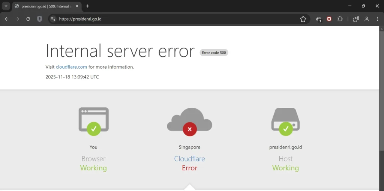Open the Extensions puzzle menu
Screen dimensions: 384x191
(x=340, y=19)
